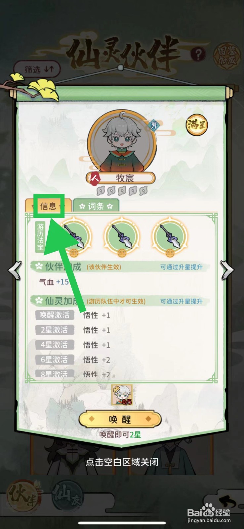Switch to the 词条 tab
This screenshot has width=244, height=529.
[x=96, y=206]
